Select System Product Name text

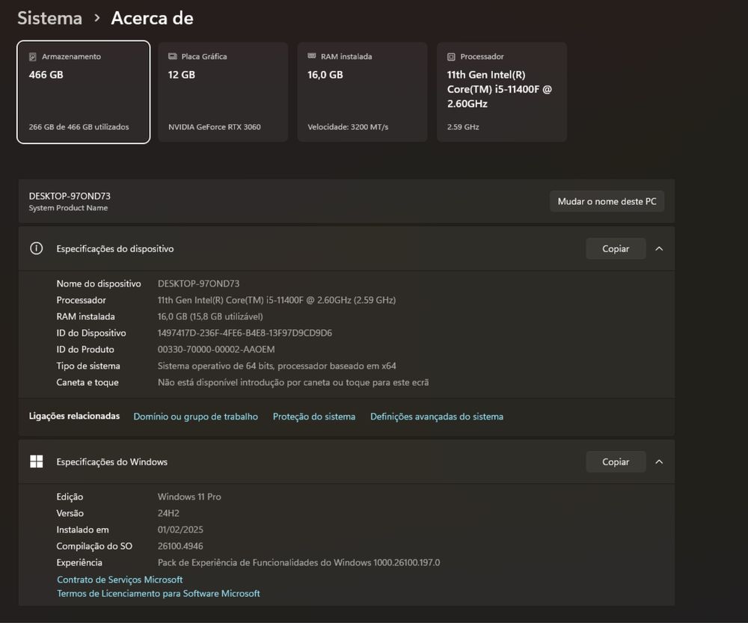tap(68, 208)
